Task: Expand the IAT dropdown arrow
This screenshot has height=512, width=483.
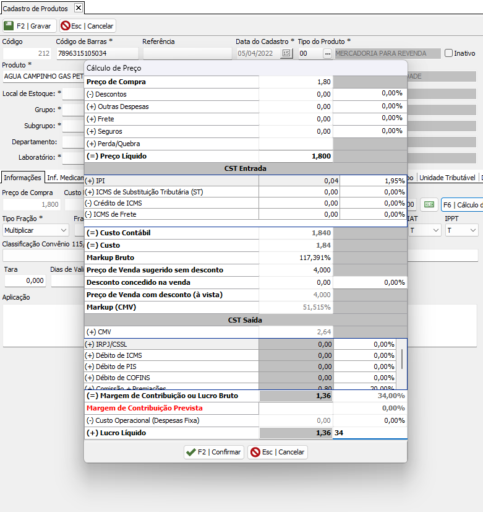Action: [x=435, y=230]
